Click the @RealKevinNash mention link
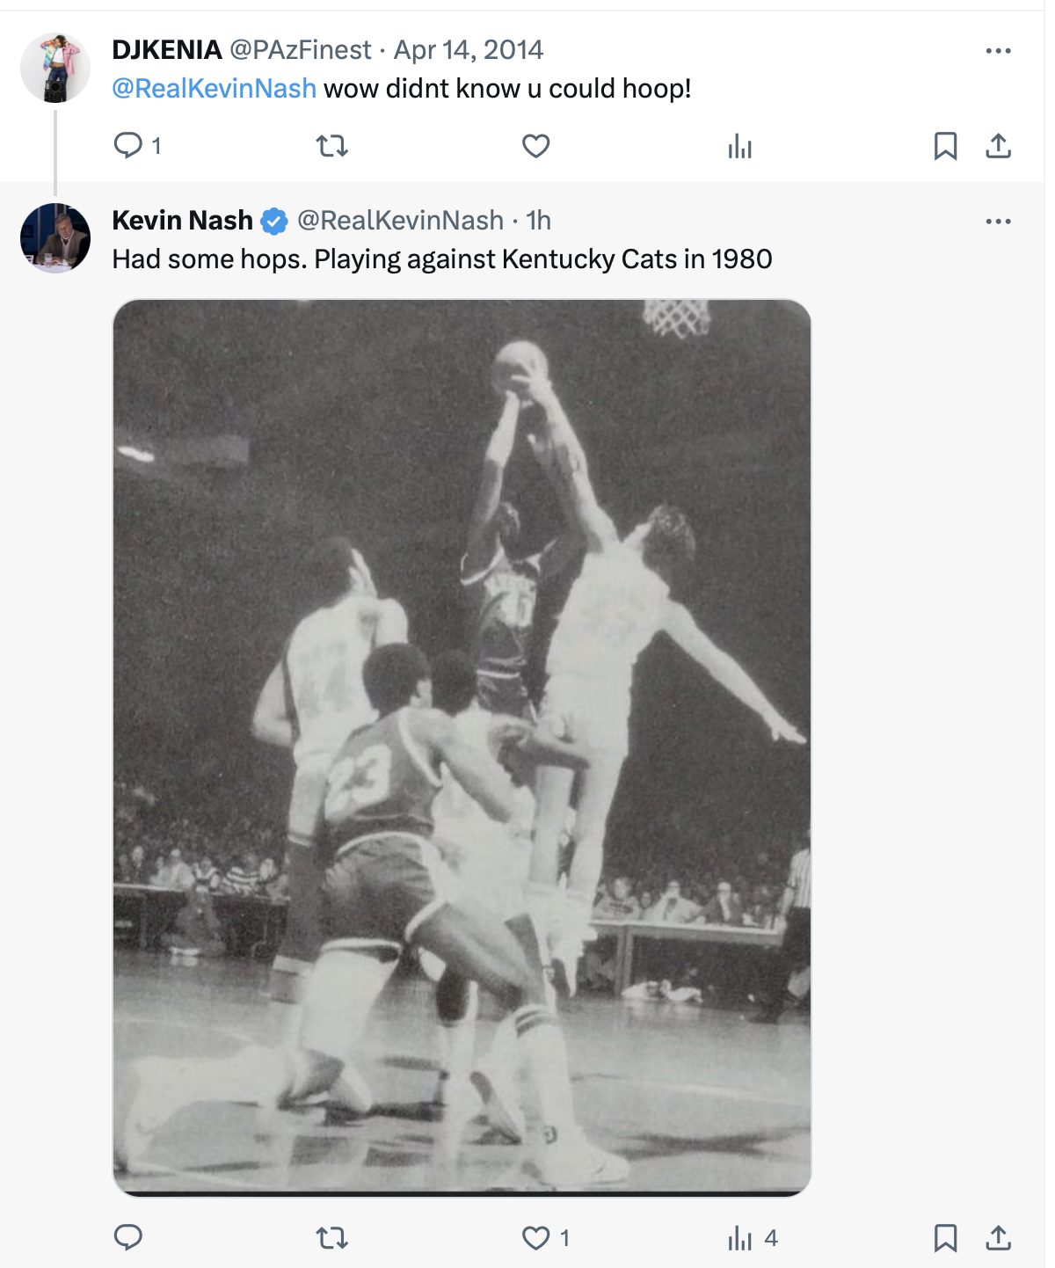 (x=214, y=89)
